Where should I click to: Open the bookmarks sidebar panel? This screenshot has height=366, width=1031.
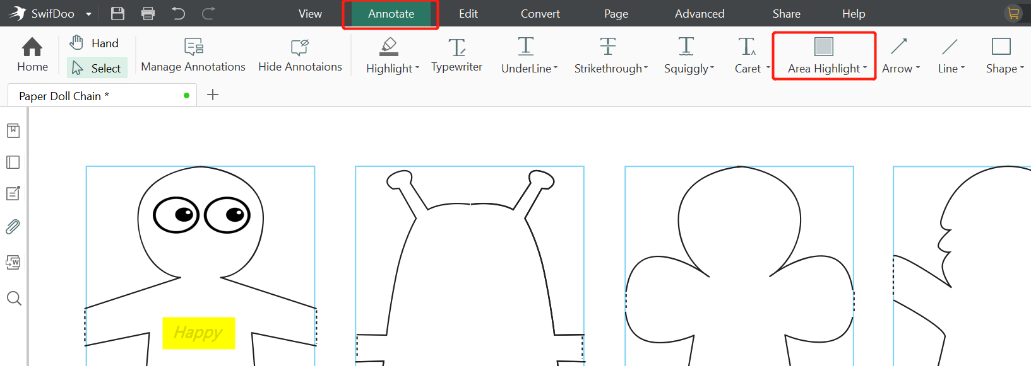click(13, 130)
